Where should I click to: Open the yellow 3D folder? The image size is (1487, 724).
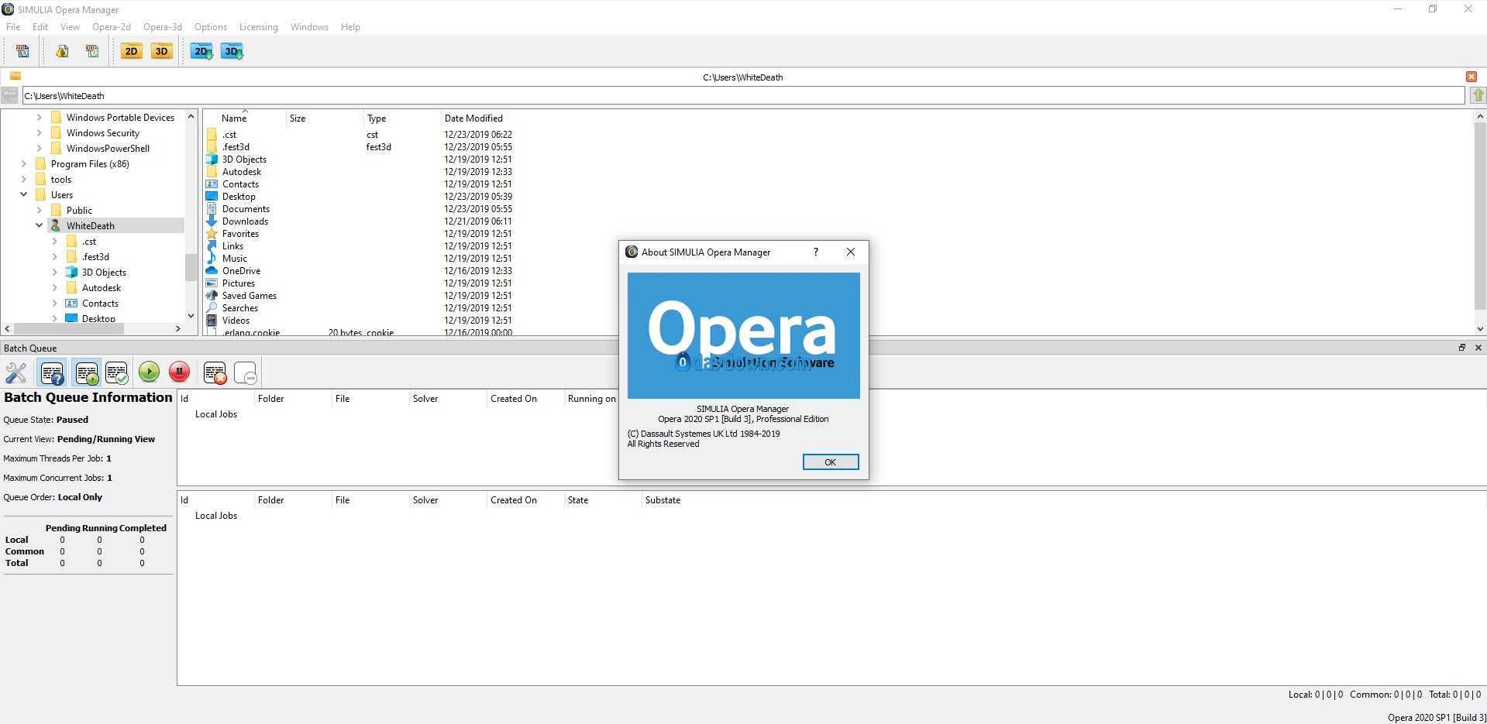coord(161,51)
